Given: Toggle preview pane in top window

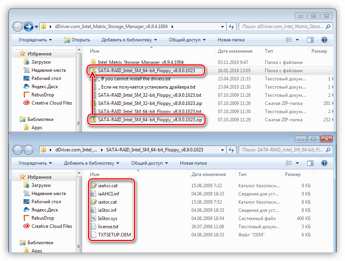Looking at the screenshot, I should tap(310, 40).
